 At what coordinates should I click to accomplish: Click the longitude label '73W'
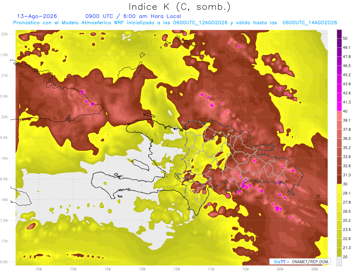pos(142,269)
